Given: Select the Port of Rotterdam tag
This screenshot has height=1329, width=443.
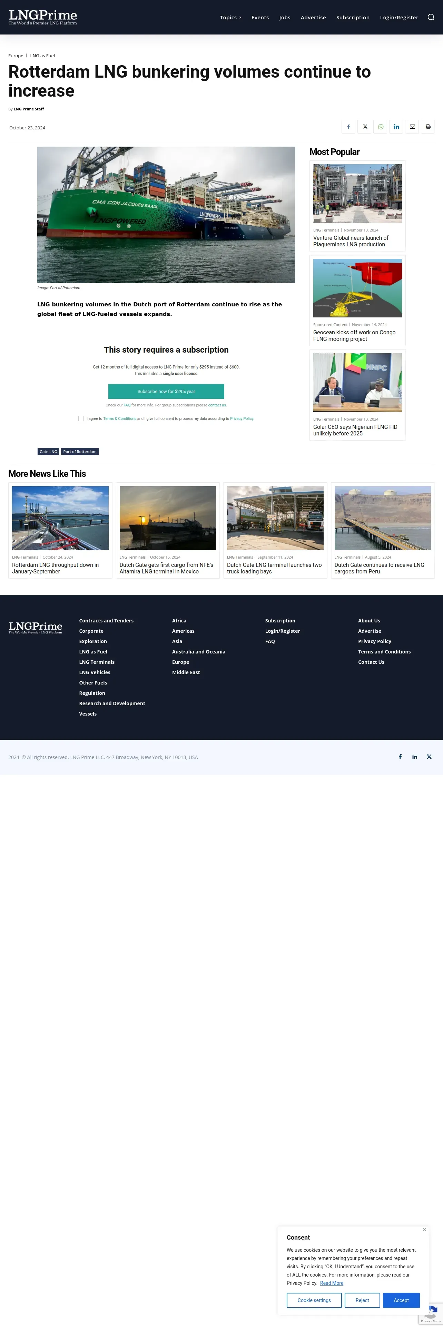Looking at the screenshot, I should (x=80, y=451).
